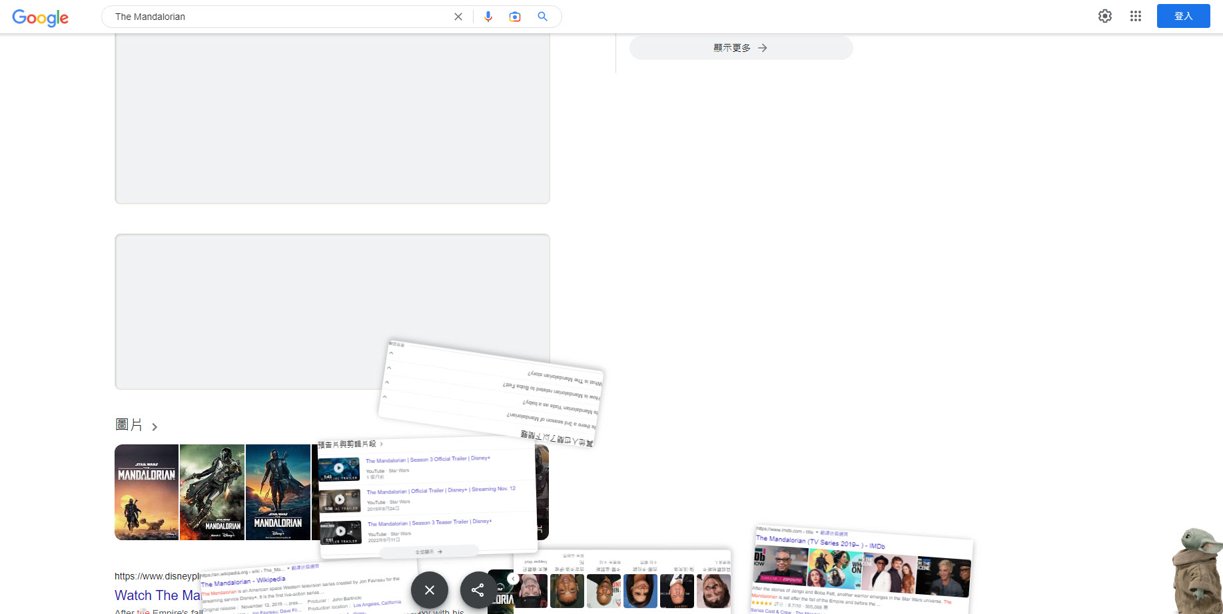Image resolution: width=1223 pixels, height=614 pixels.
Task: Click previous arrow on the cast carousel
Action: point(513,579)
